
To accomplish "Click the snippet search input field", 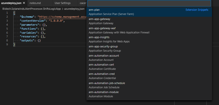I will tap(149, 3).
